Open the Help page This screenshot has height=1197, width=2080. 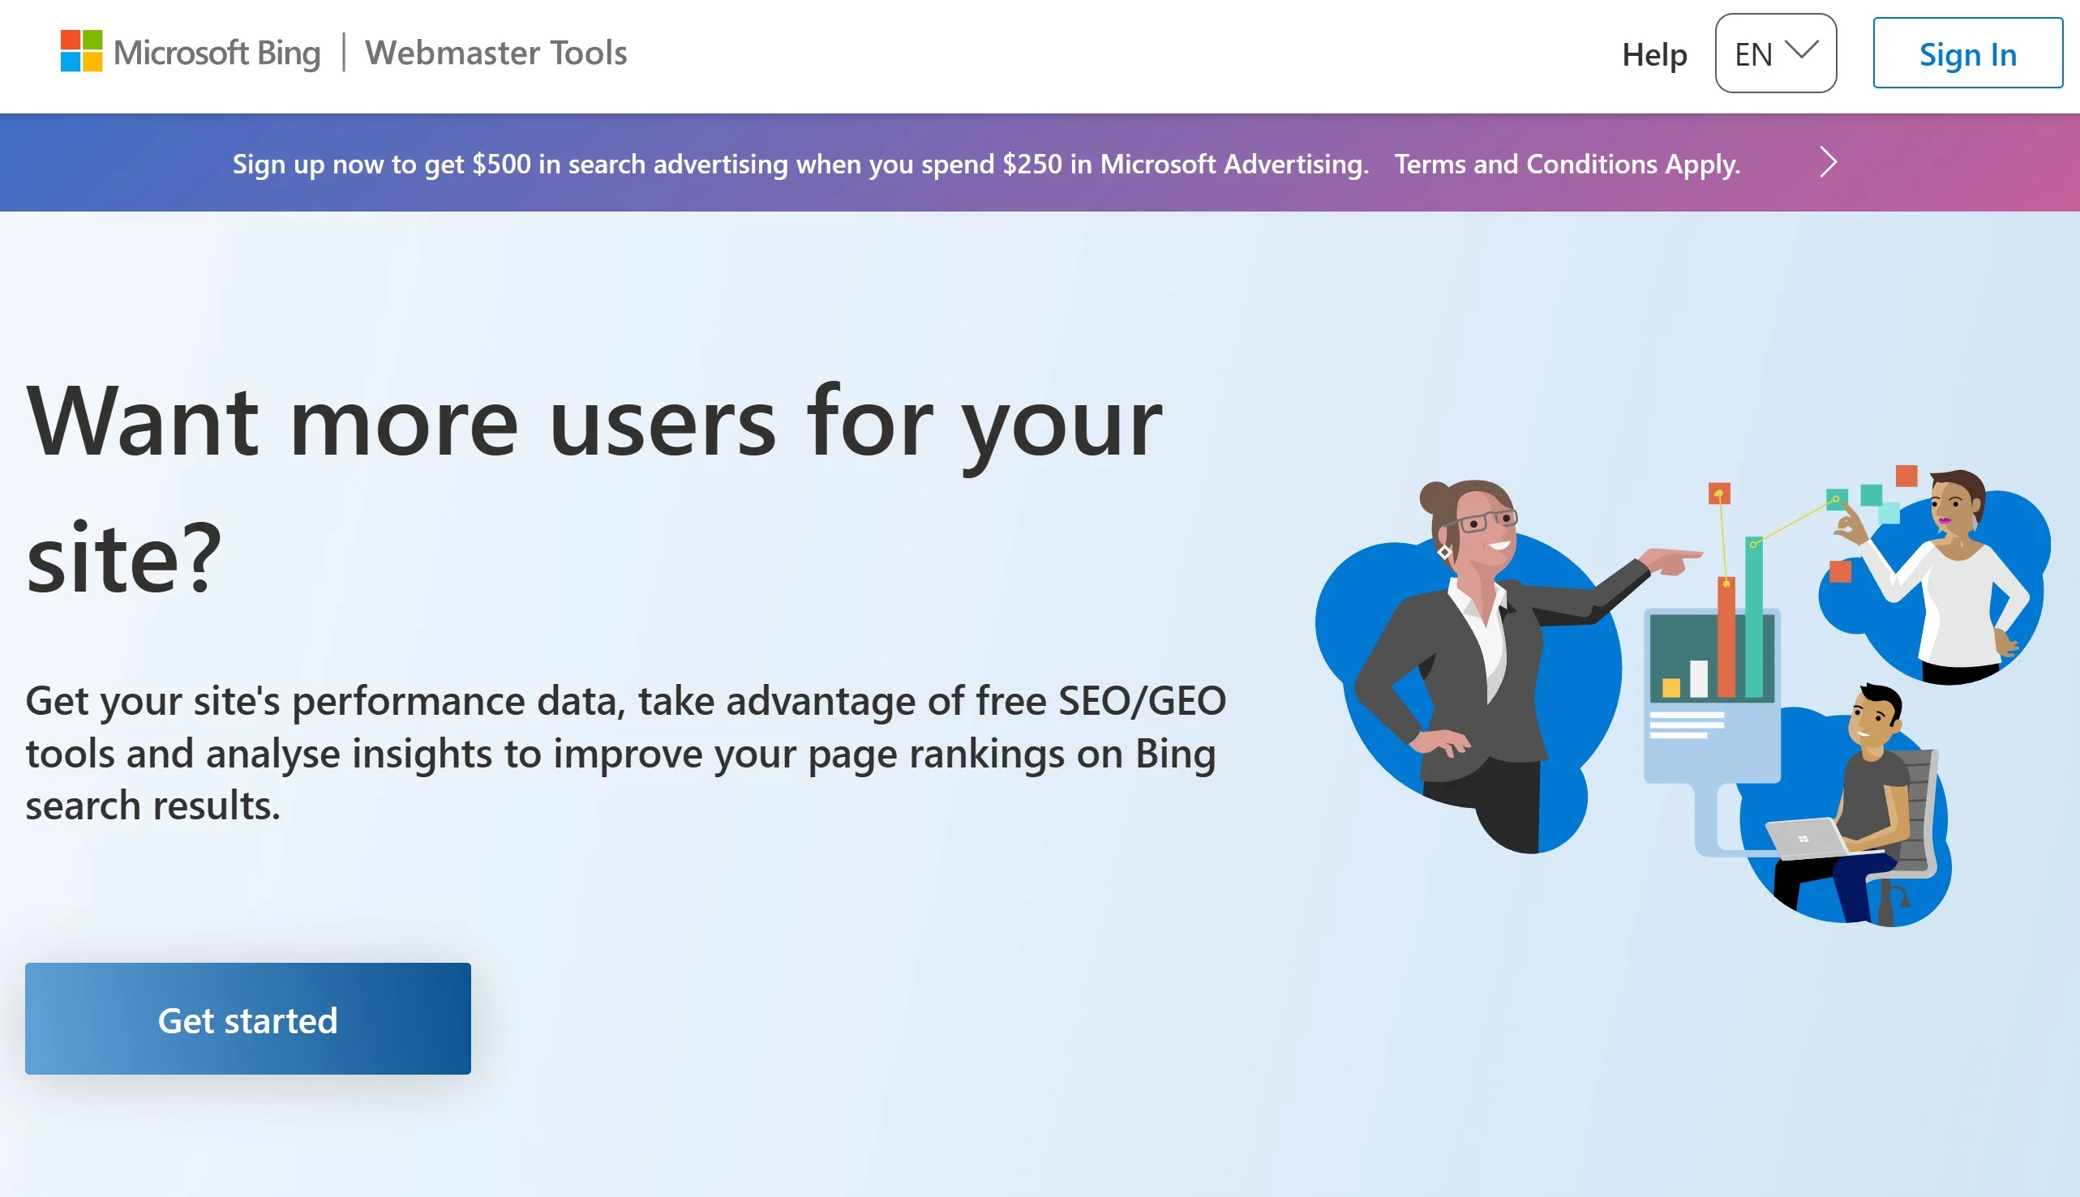[x=1654, y=54]
